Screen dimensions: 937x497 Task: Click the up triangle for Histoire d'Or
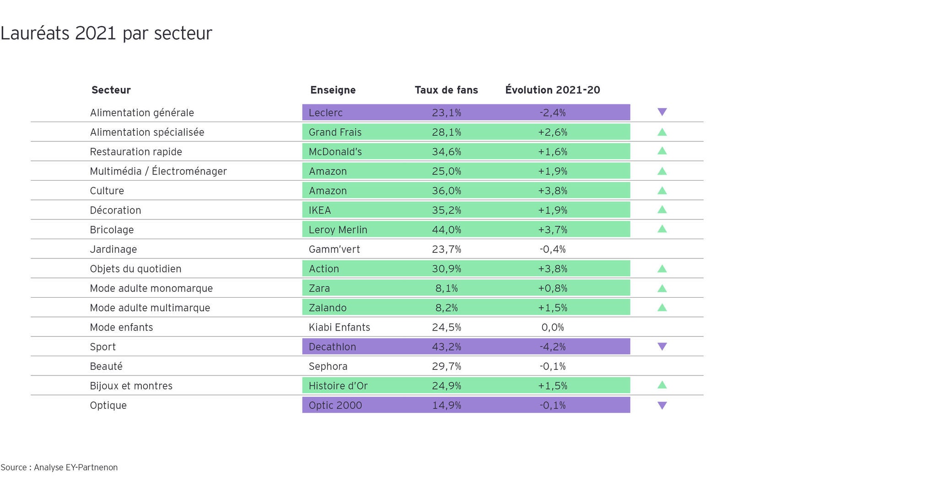[662, 385]
